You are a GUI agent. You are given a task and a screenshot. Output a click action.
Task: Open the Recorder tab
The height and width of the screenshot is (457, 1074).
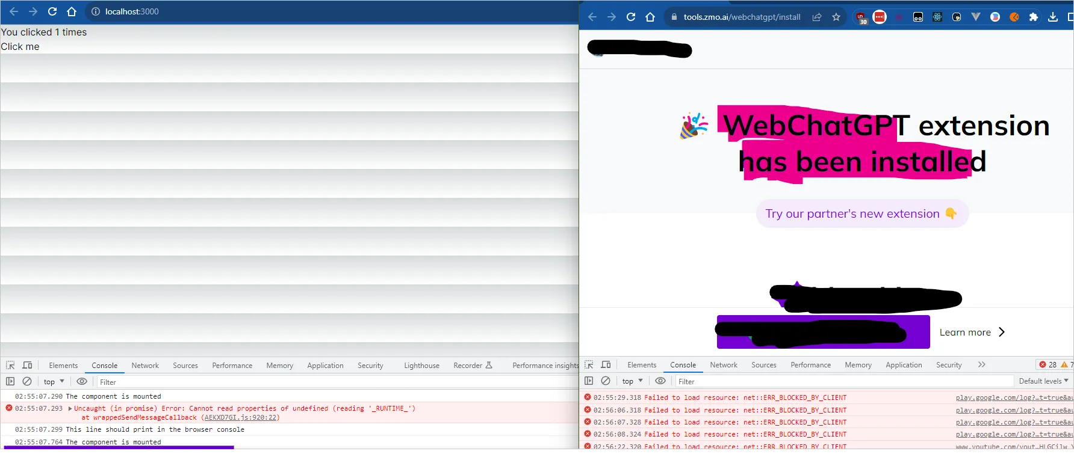pyautogui.click(x=473, y=366)
